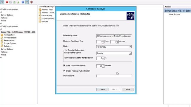Viewport: 191px width, 107px height.
Task: Click Scope Options icon in Contents pane
Action: click(x=40, y=18)
